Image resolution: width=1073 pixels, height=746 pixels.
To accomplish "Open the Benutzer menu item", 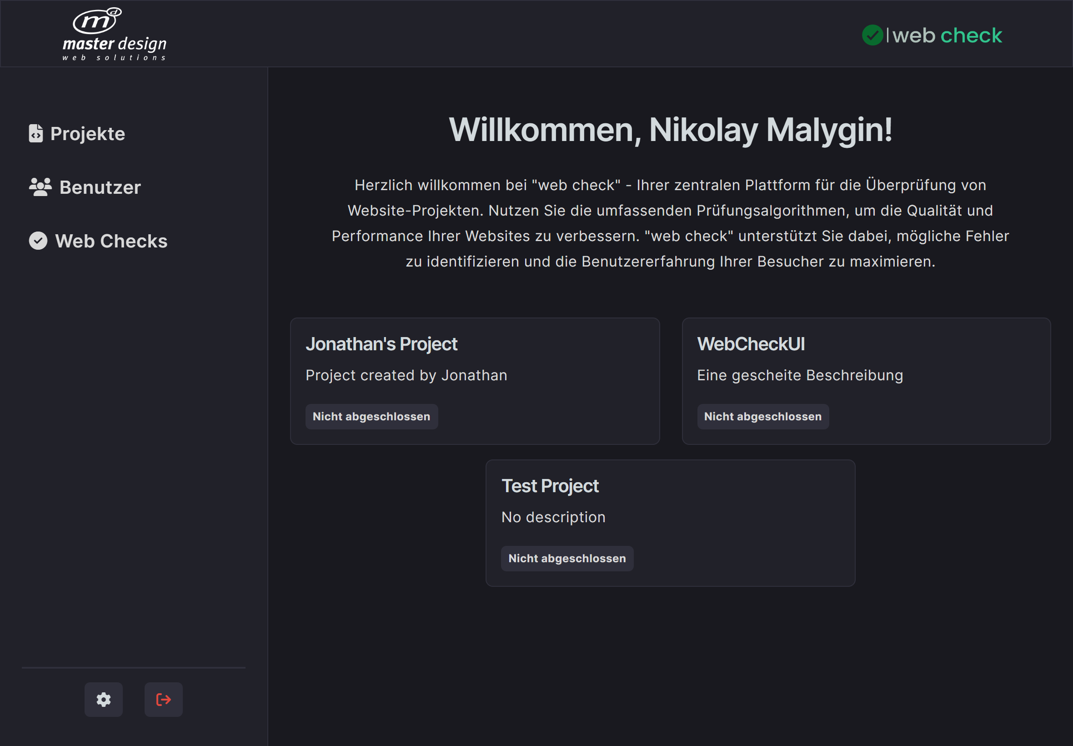I will (x=100, y=187).
